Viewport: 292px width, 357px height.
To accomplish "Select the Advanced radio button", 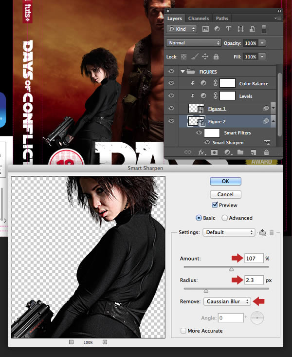I will click(x=224, y=218).
